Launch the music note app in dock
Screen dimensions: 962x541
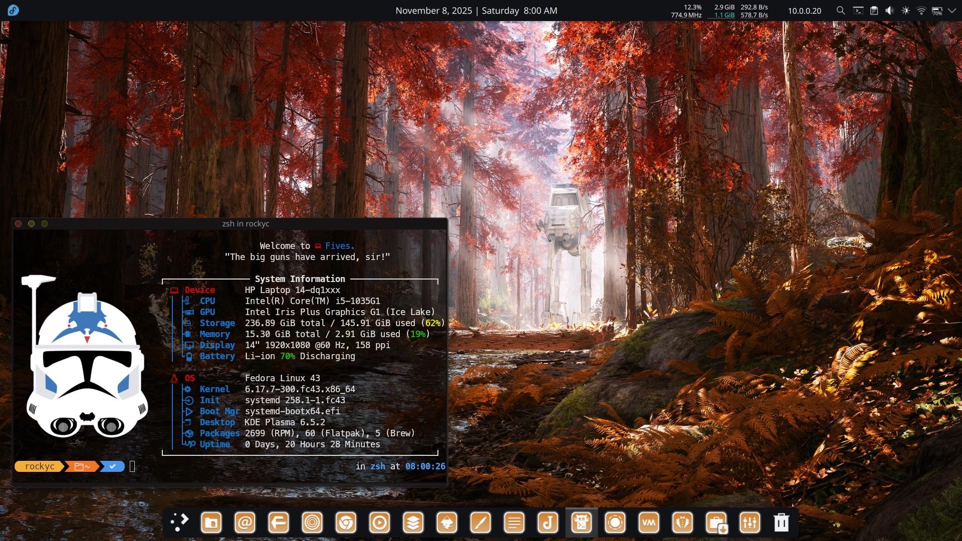[548, 523]
